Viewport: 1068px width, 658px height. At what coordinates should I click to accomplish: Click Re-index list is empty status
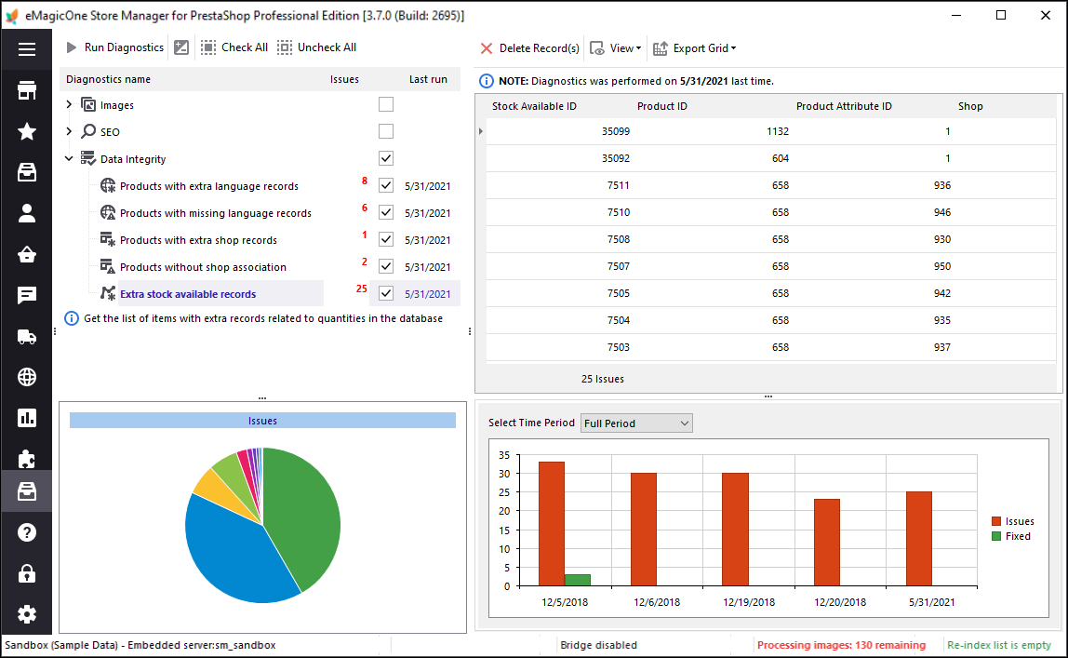click(999, 645)
